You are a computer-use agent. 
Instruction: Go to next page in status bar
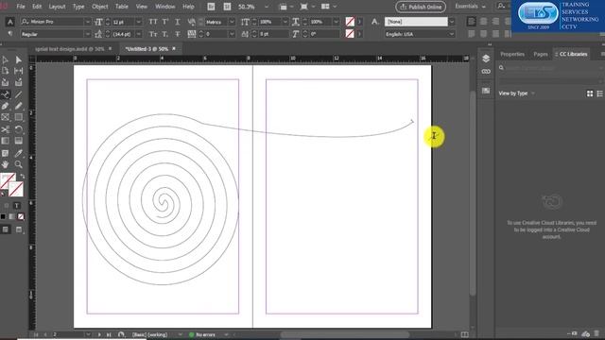click(99, 334)
